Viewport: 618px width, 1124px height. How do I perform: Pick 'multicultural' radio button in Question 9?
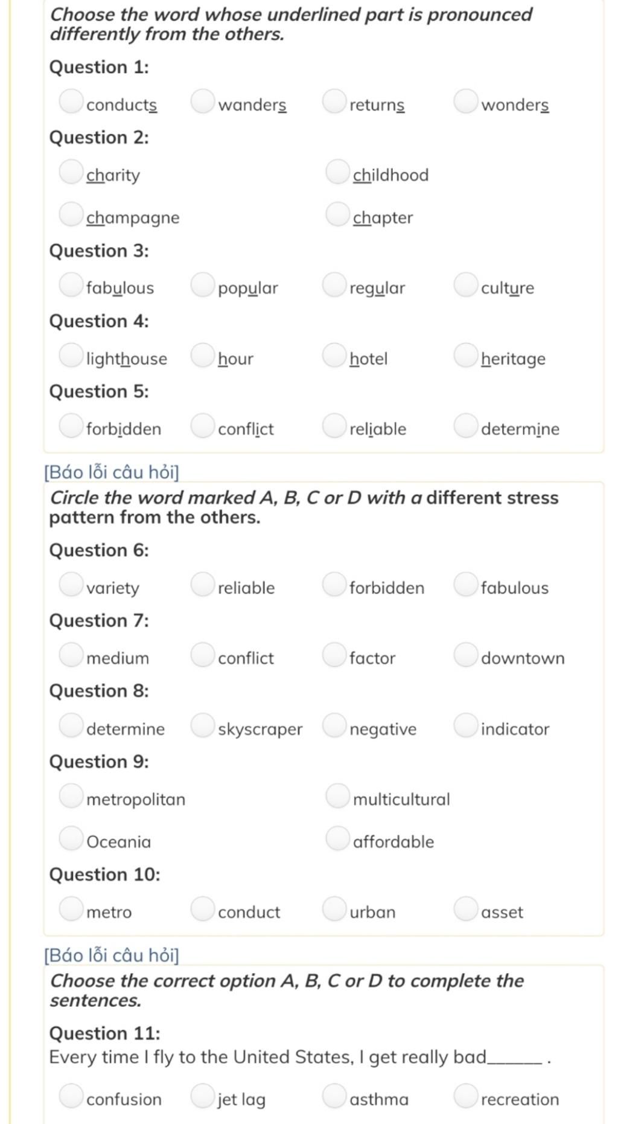(x=337, y=796)
